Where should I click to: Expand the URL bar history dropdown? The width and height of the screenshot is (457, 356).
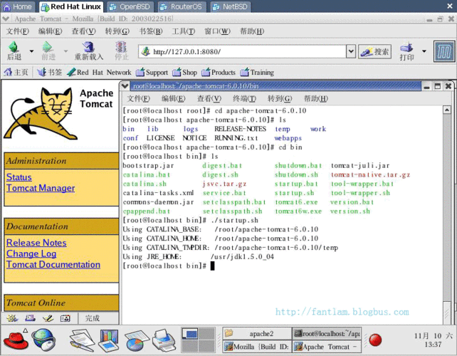coord(351,51)
